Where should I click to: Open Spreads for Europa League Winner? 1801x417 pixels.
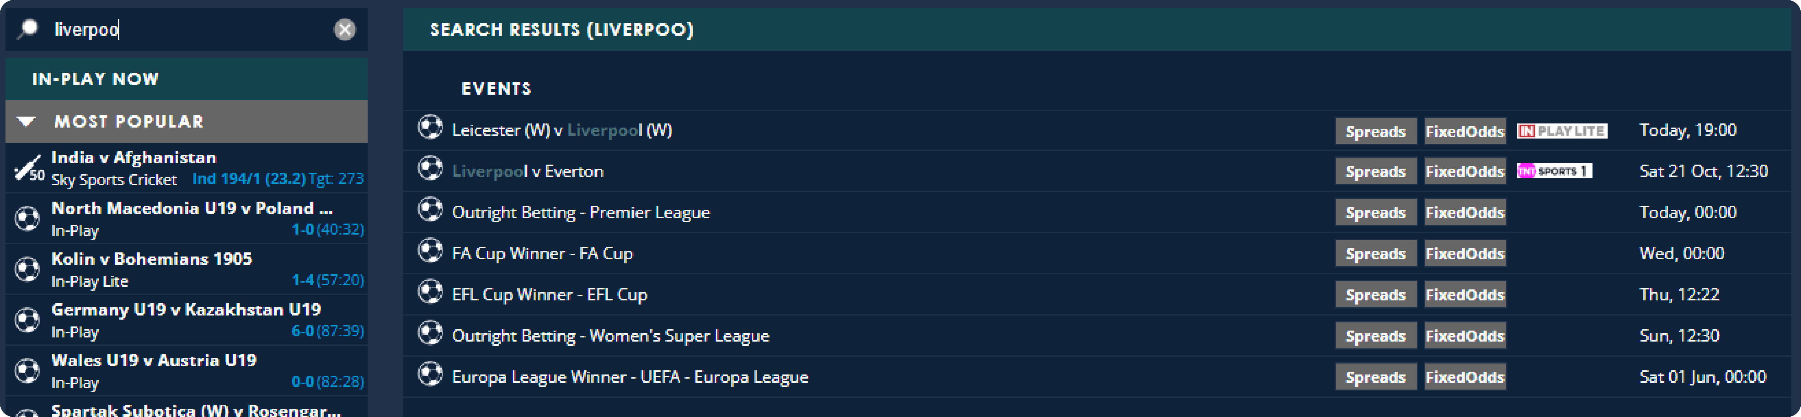(x=1374, y=377)
